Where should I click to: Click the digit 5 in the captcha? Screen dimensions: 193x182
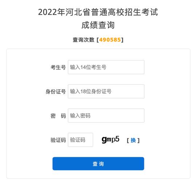tap(117, 139)
